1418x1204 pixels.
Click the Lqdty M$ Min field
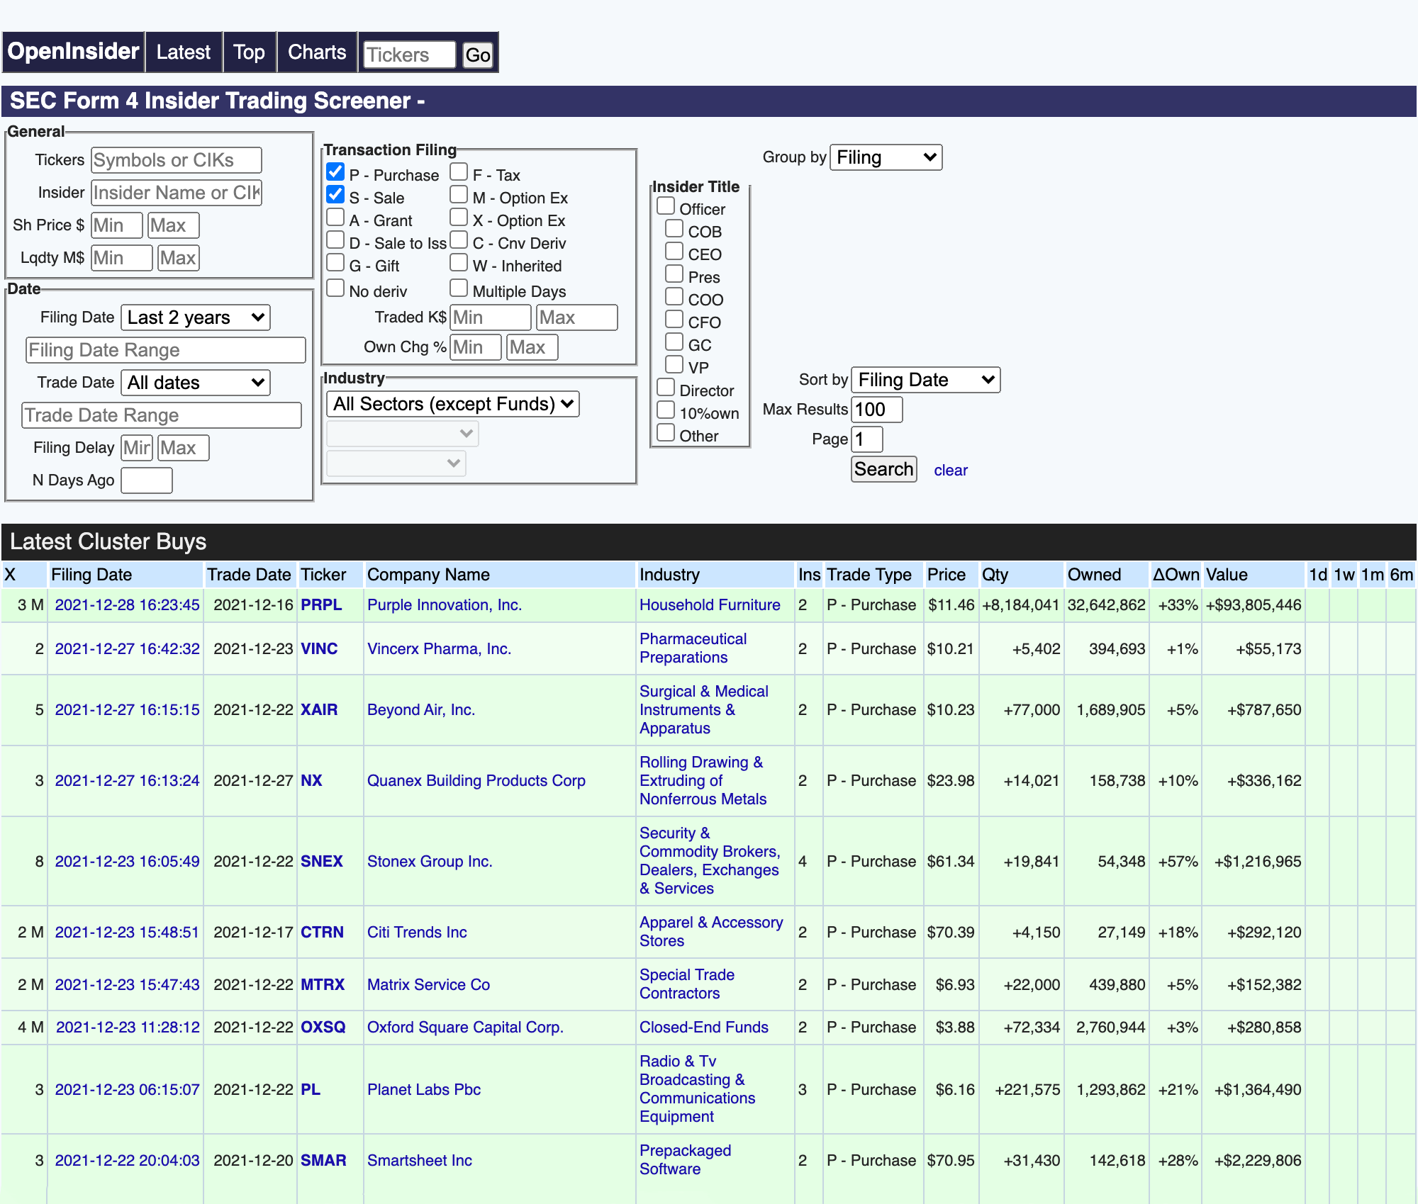122,258
